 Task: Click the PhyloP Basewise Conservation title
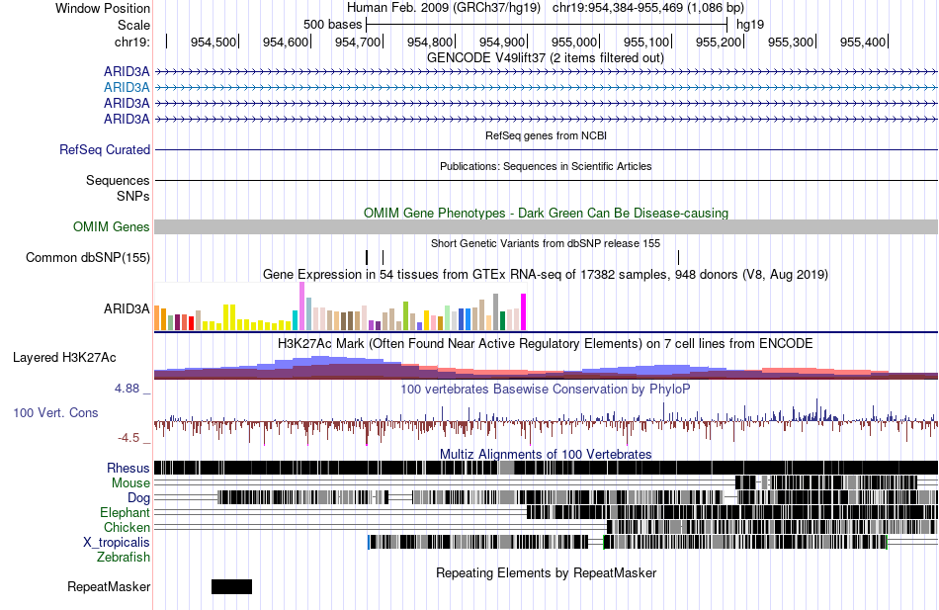pos(546,390)
